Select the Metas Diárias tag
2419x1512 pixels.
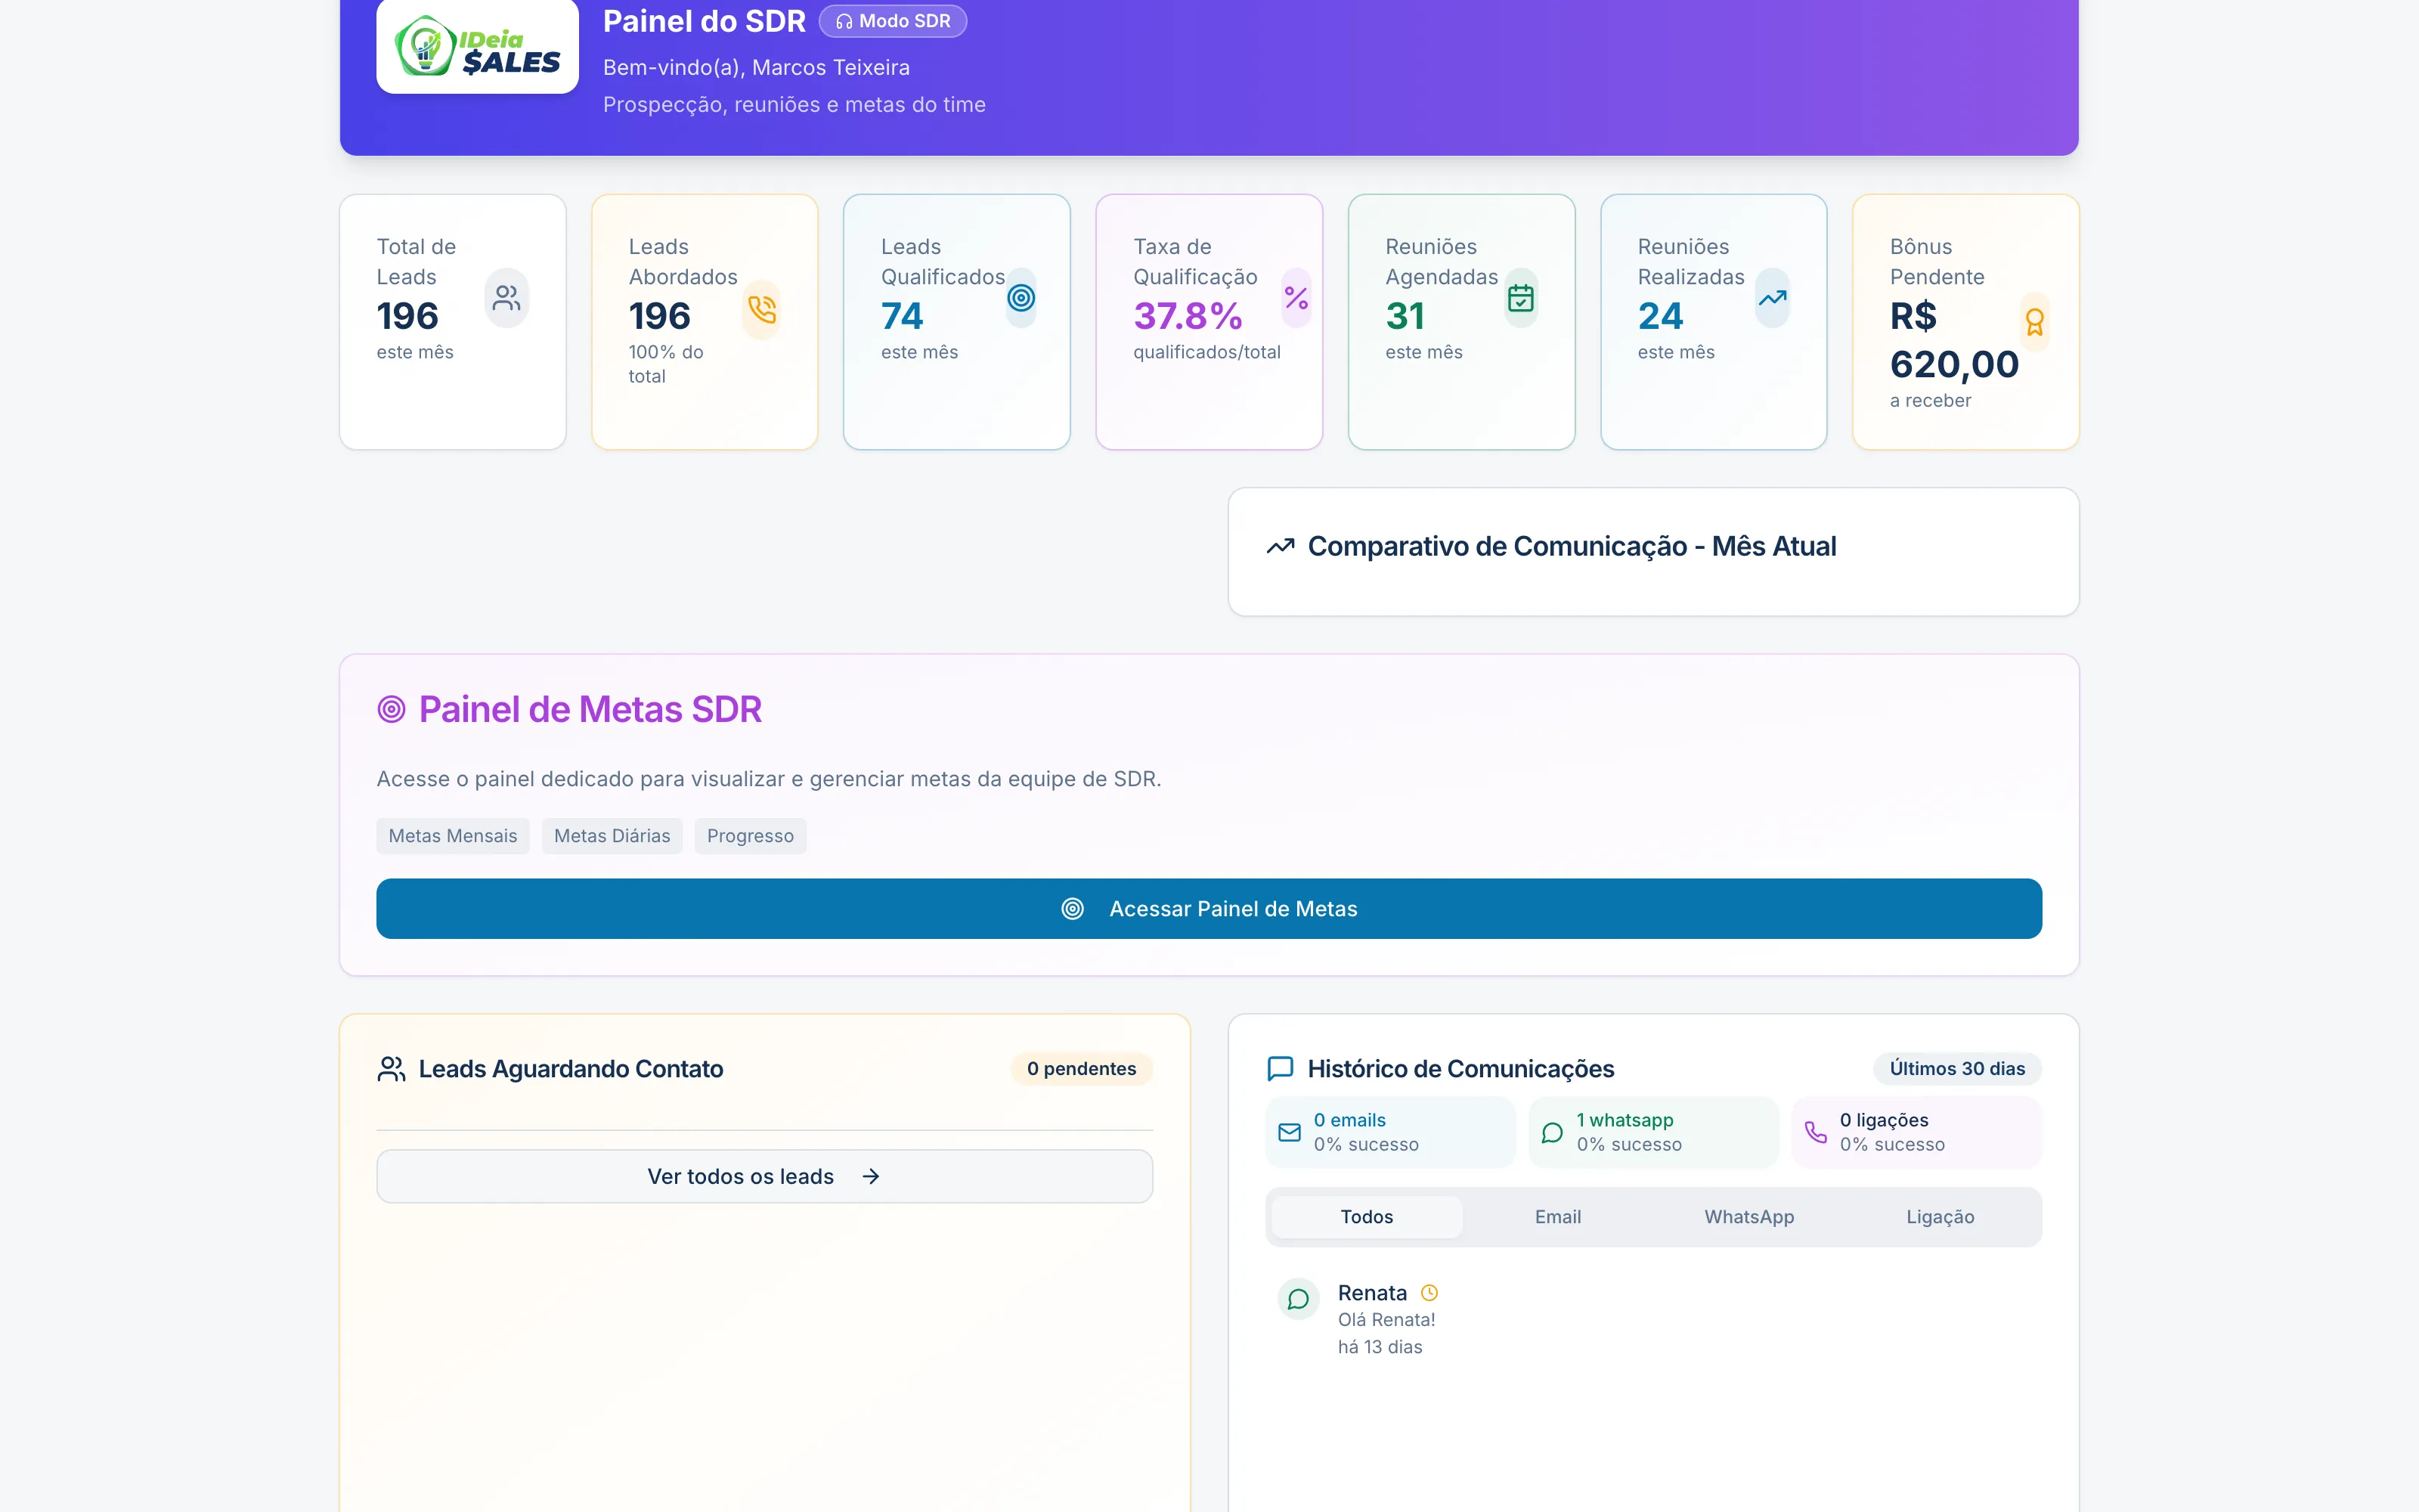coord(612,836)
